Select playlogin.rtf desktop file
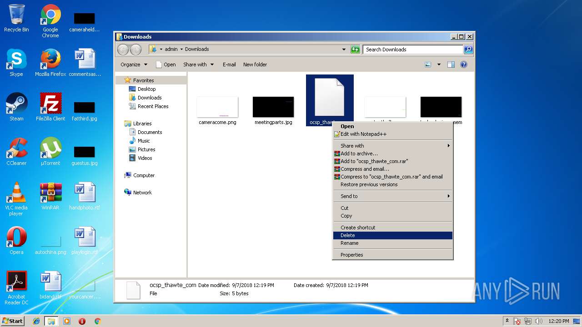This screenshot has height=327, width=582. 85,241
